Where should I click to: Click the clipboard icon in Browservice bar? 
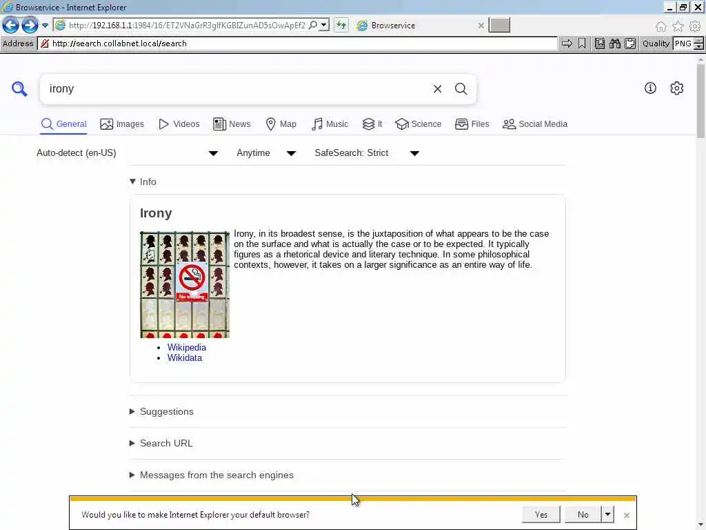pyautogui.click(x=630, y=43)
